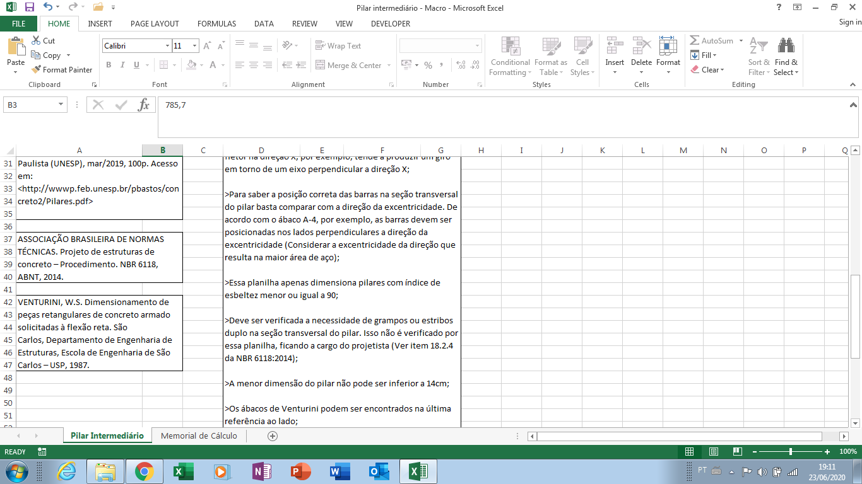Open Format as Table gallery

[550, 56]
